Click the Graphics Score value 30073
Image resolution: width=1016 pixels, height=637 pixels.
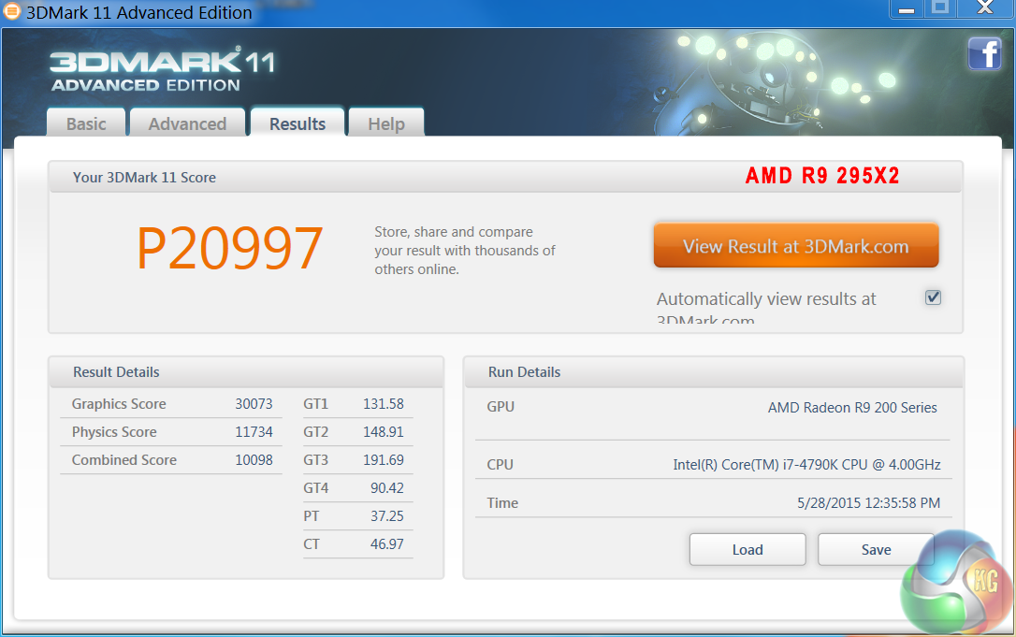coord(254,404)
